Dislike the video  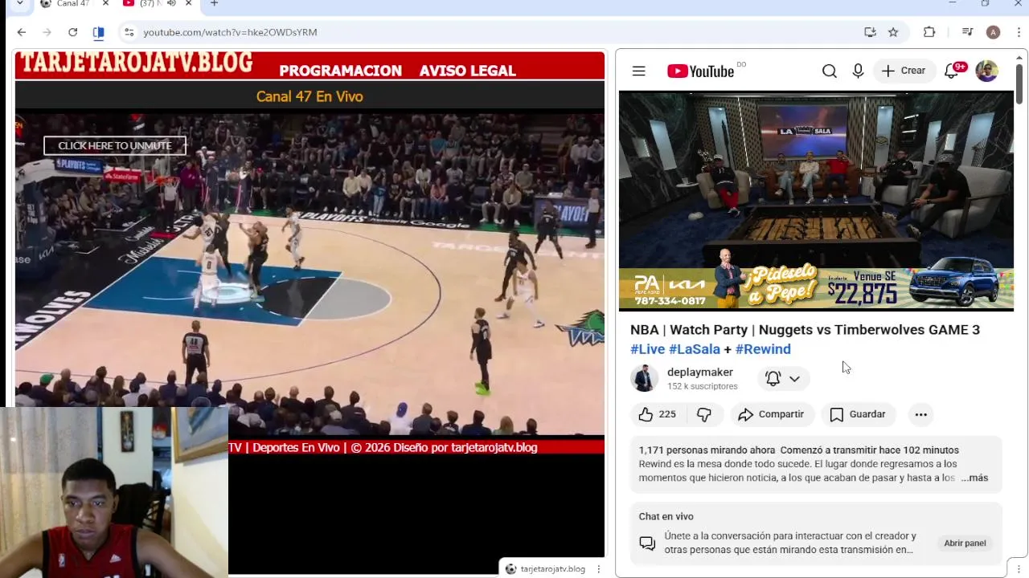tap(704, 414)
